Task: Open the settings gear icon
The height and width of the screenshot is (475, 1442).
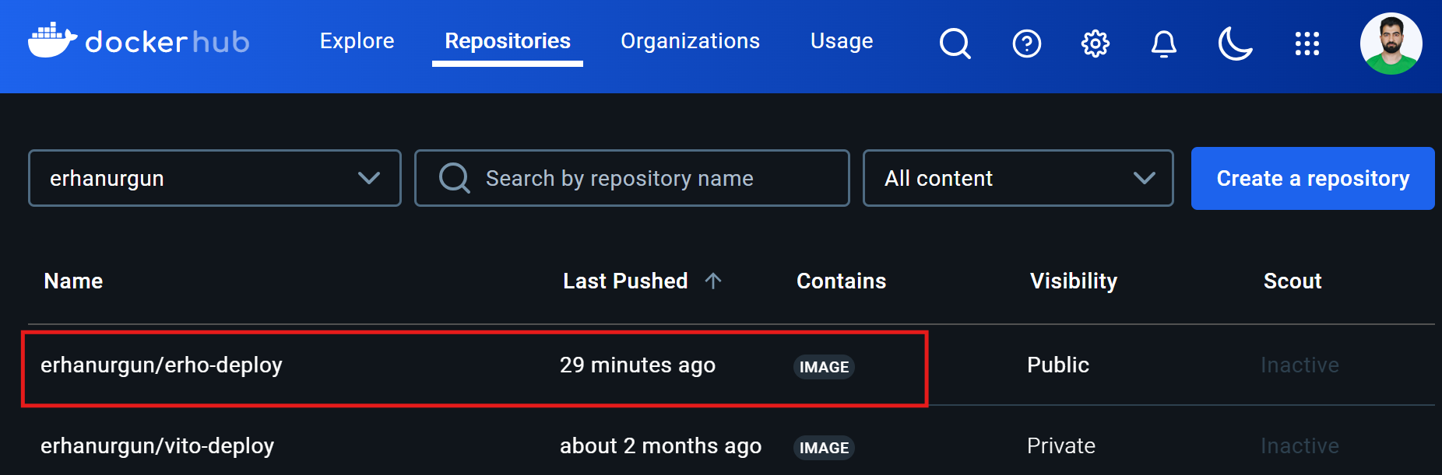Action: point(1095,44)
